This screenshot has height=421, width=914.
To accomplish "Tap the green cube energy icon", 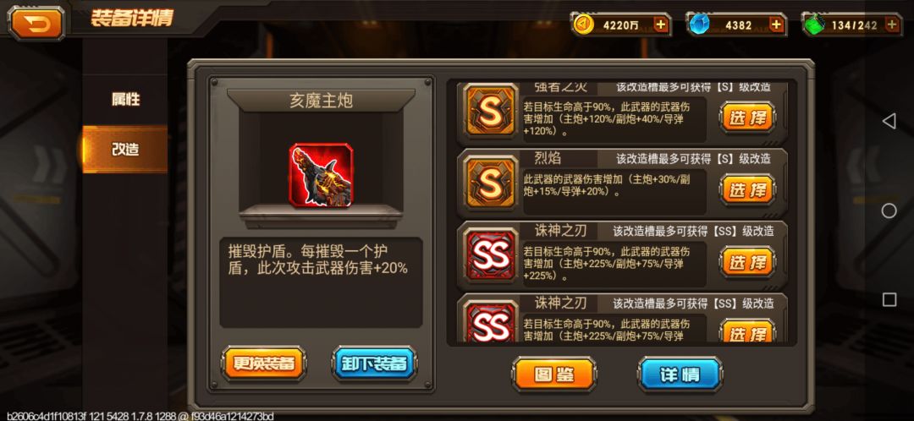I will click(813, 25).
